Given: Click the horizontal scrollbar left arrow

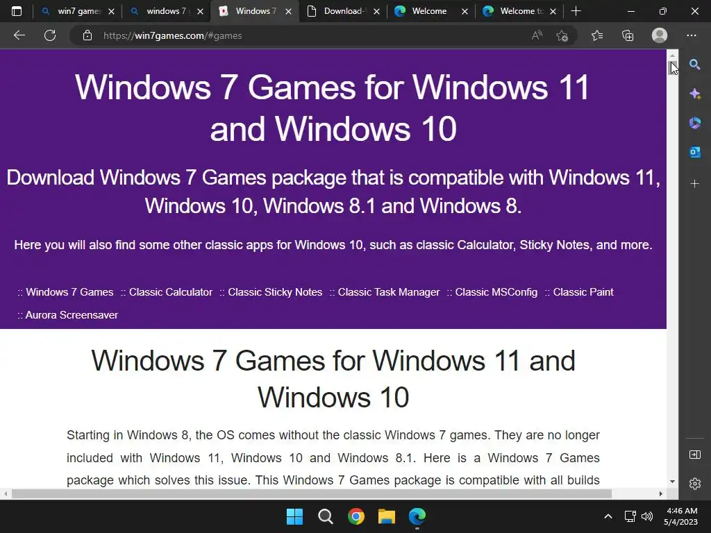Looking at the screenshot, I should pos(5,493).
